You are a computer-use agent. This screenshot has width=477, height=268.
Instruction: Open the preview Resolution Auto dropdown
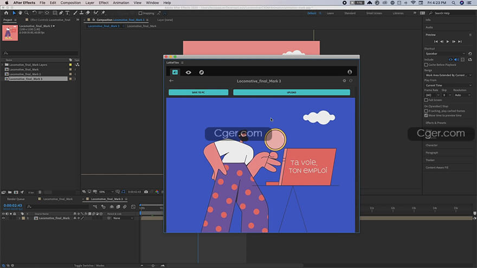click(x=462, y=95)
